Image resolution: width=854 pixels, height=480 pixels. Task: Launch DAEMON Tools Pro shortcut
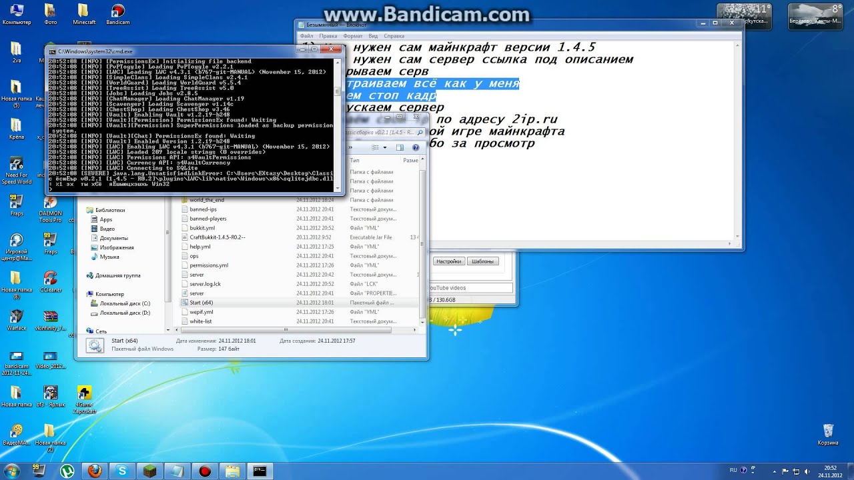tap(50, 209)
